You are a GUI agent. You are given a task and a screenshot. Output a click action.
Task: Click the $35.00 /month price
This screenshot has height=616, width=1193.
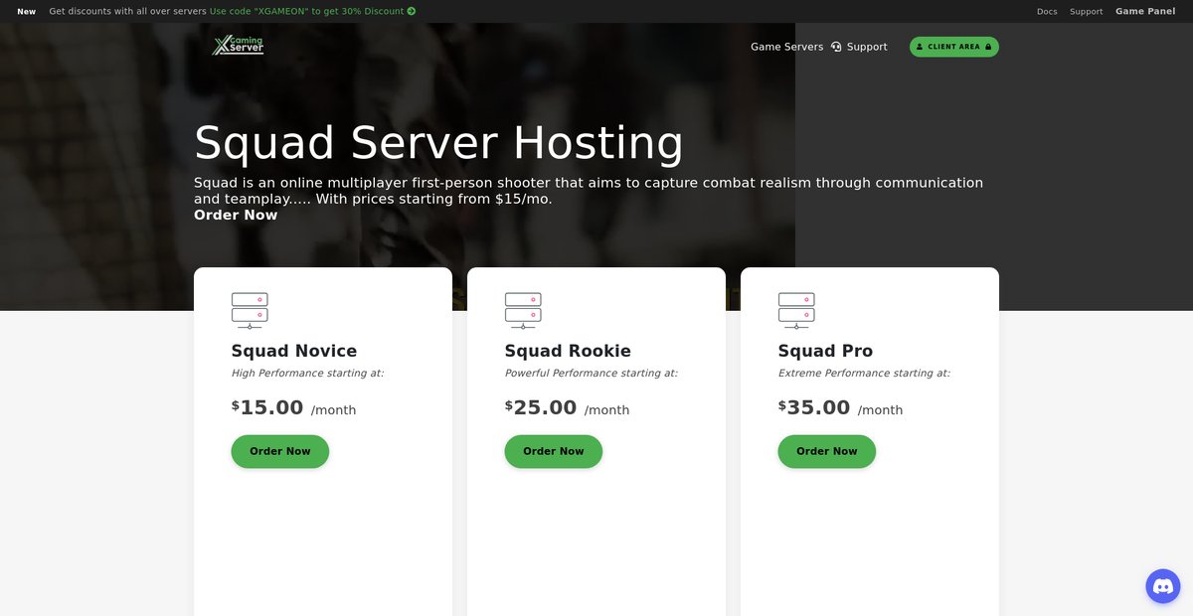coord(840,408)
